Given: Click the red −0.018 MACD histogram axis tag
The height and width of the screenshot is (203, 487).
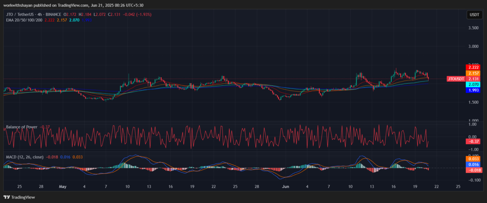Looking at the screenshot, I should [x=473, y=170].
